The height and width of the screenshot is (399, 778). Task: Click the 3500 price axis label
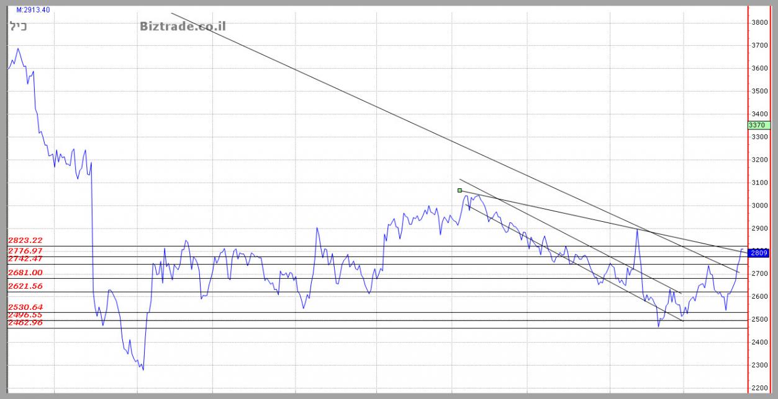[x=759, y=91]
